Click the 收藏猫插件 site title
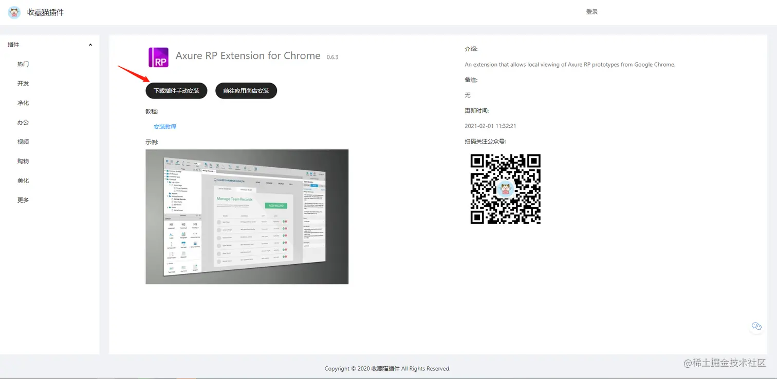 46,12
